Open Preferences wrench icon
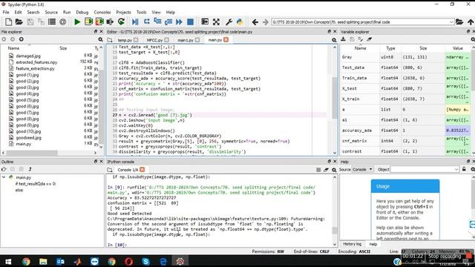This screenshot has width=475, height=267. coord(229,22)
